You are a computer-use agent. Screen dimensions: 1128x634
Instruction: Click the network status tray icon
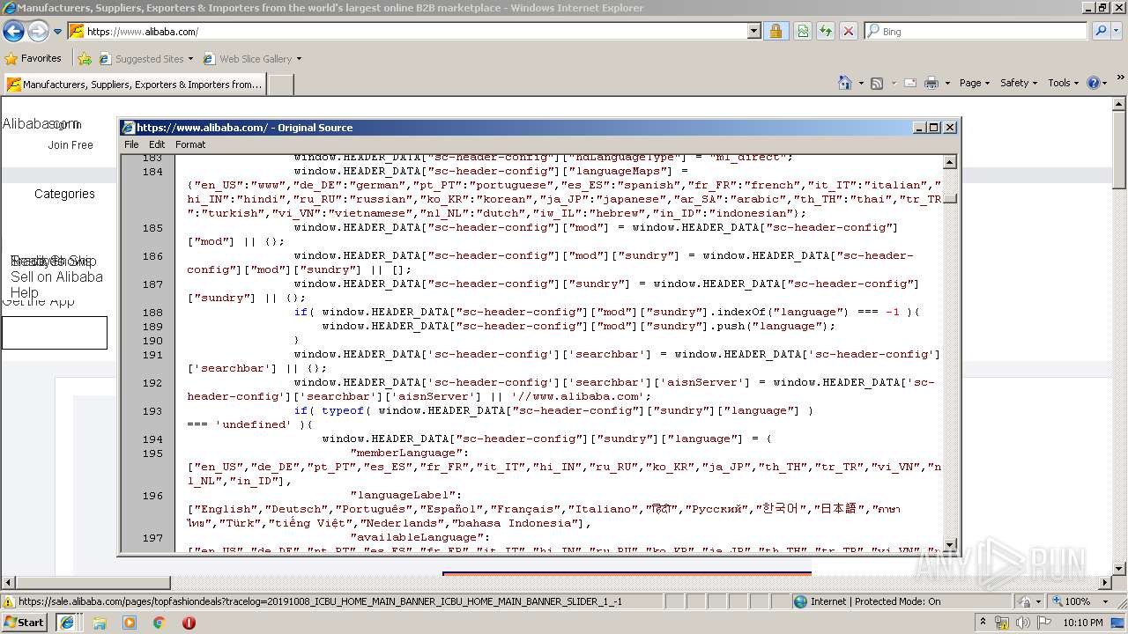1004,623
